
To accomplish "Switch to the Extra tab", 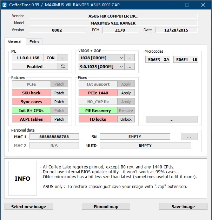I will tap(34, 42).
